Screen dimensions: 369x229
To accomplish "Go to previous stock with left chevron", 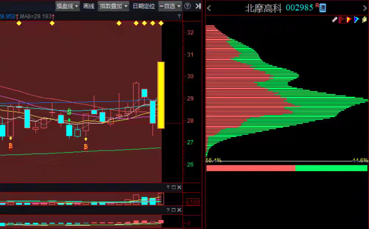I will [209, 8].
